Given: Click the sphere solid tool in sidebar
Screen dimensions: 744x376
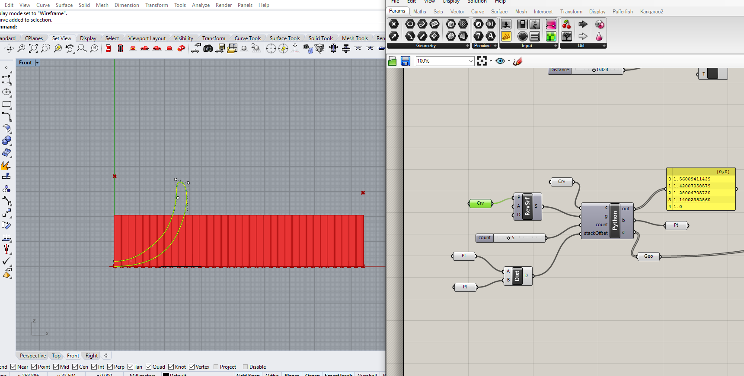Looking at the screenshot, I should point(6,141).
